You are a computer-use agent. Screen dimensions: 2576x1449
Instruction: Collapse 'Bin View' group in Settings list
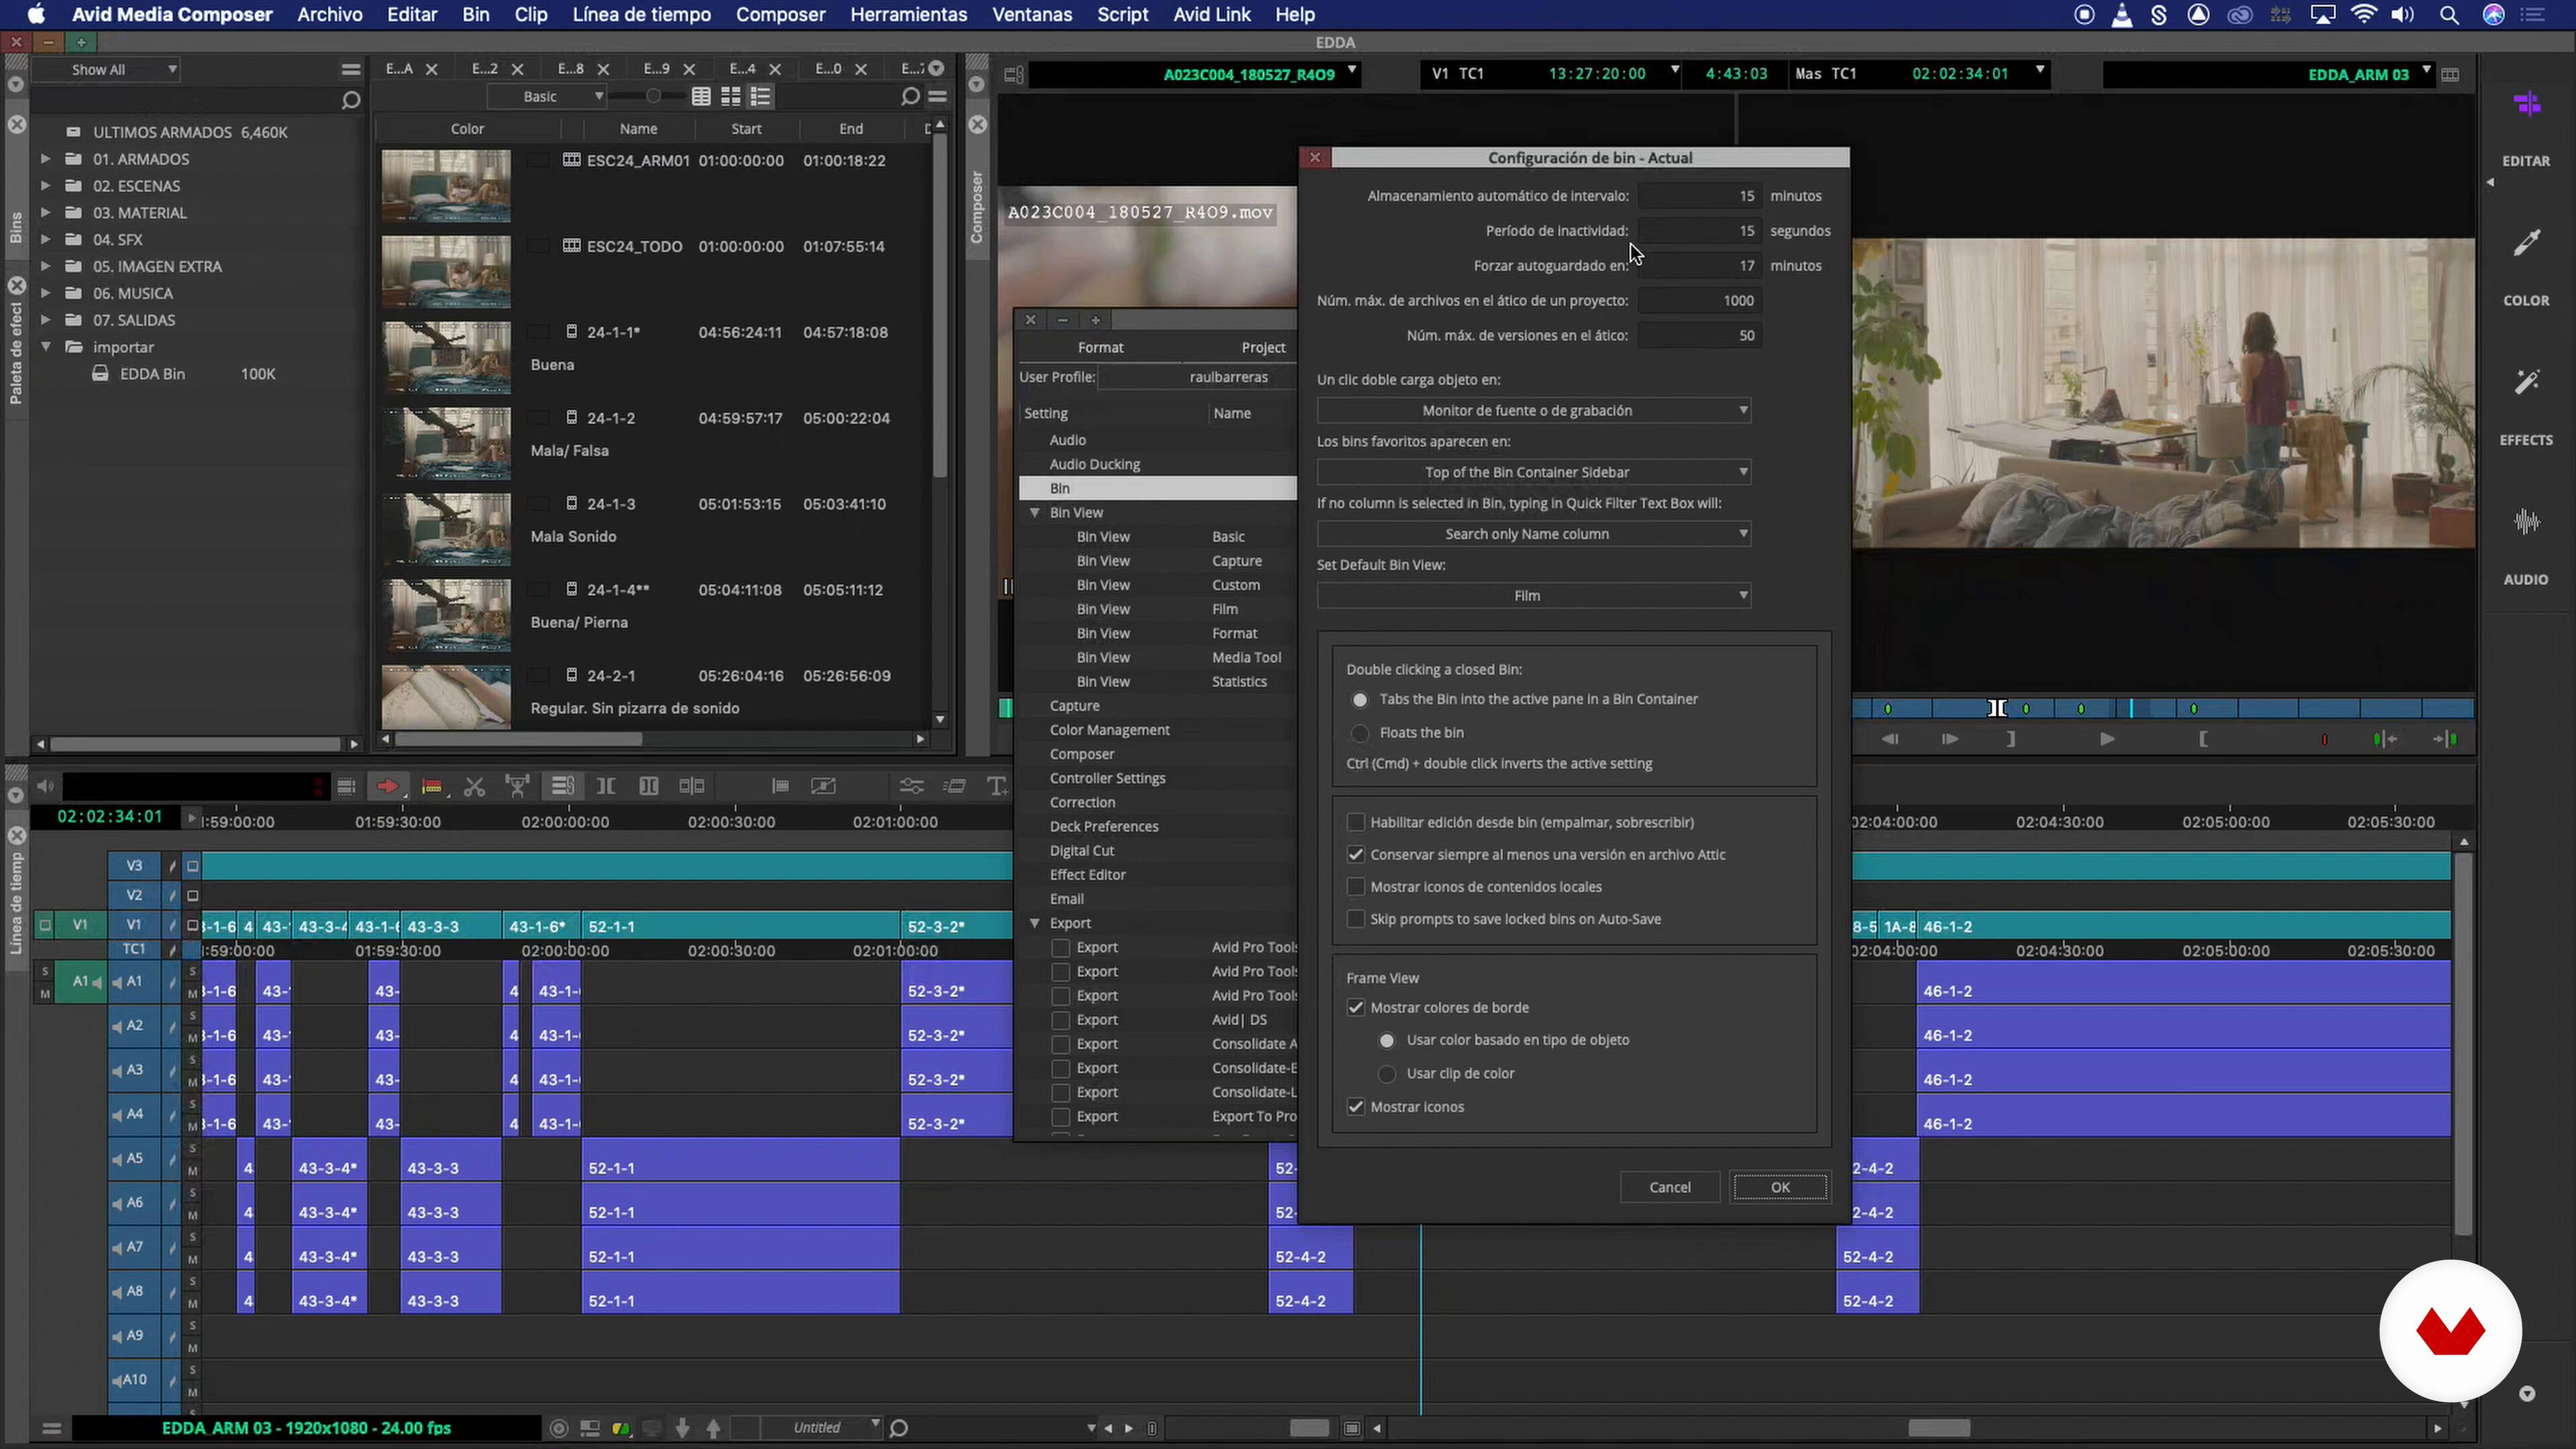1035,513
